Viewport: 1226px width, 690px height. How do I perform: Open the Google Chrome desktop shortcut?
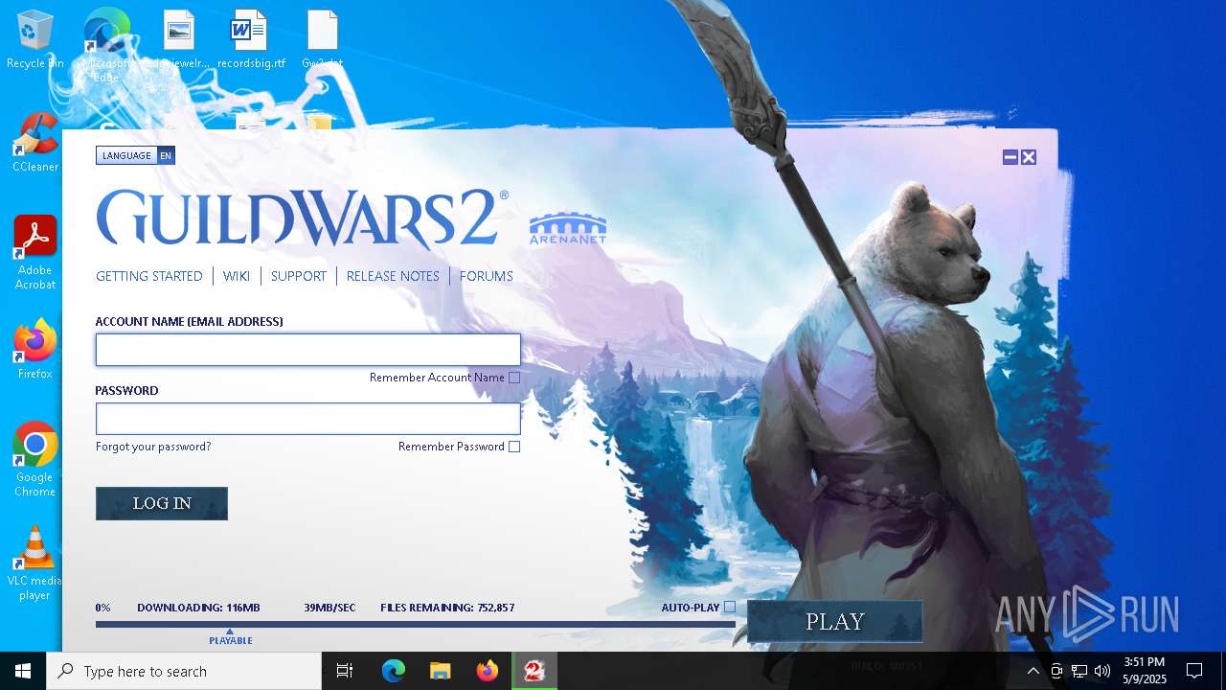[35, 459]
